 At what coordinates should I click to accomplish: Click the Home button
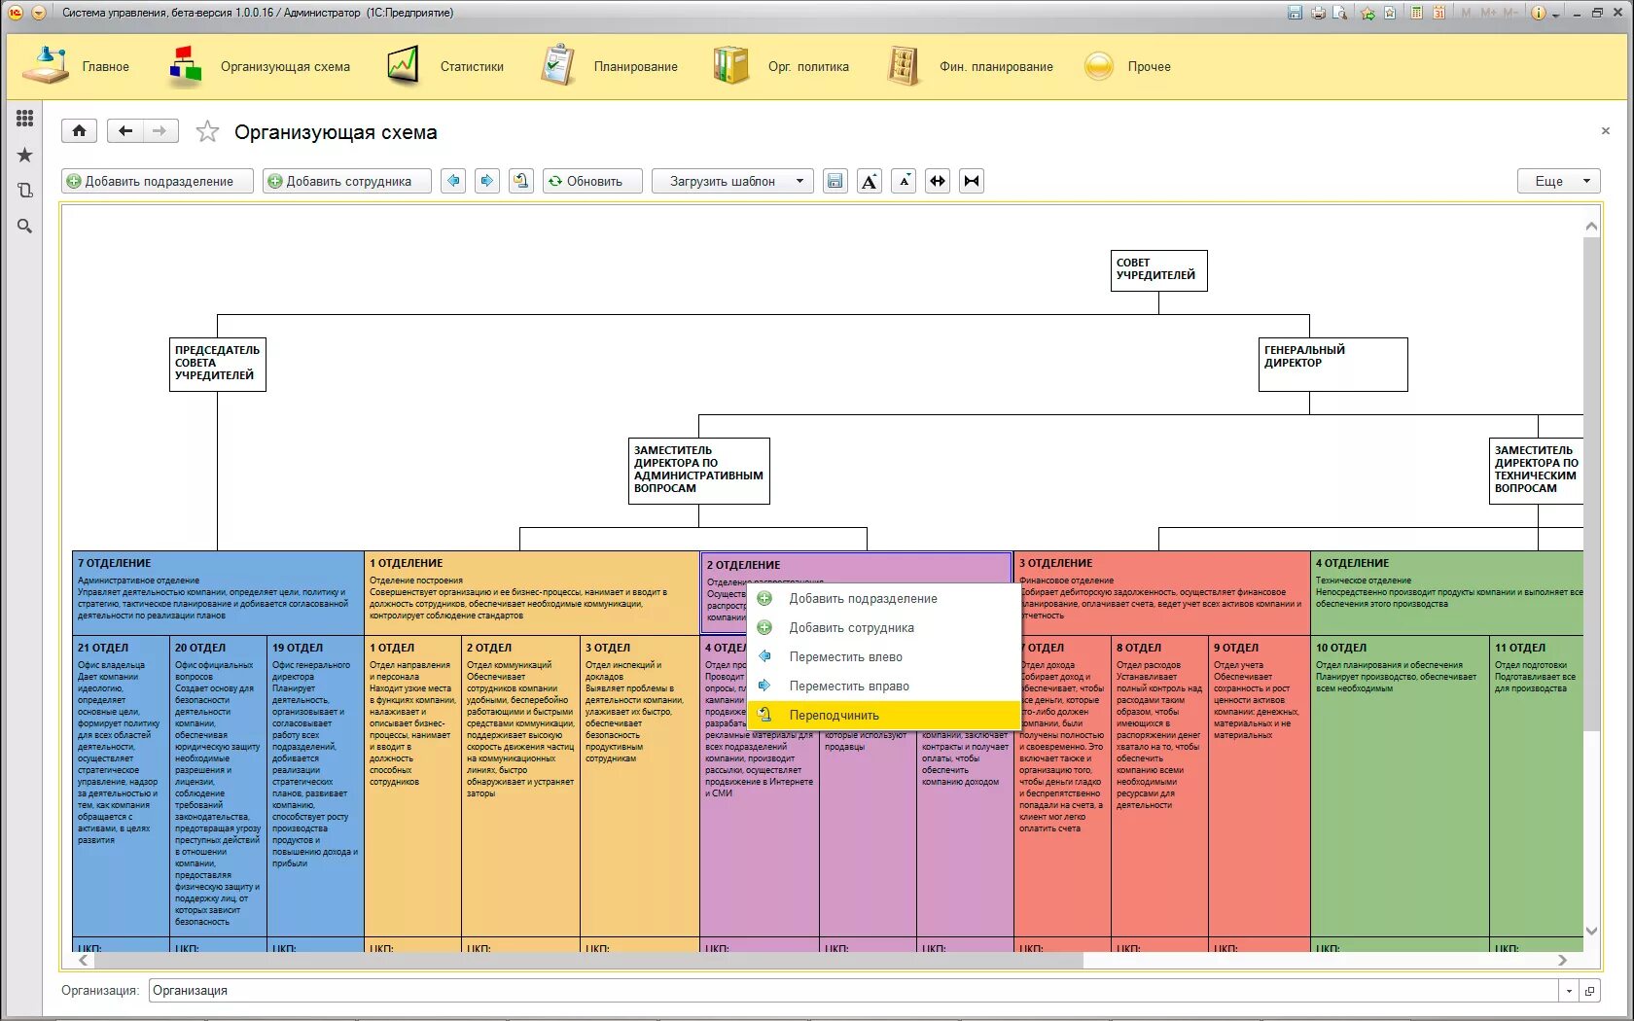pos(80,131)
